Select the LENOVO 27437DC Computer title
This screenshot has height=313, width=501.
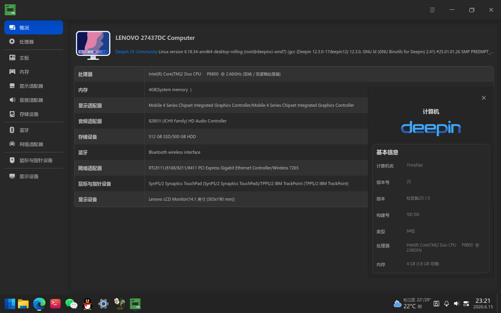point(155,38)
